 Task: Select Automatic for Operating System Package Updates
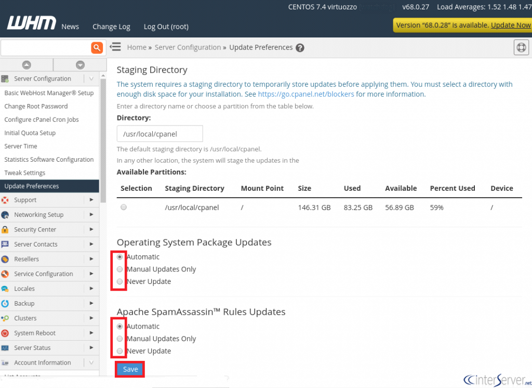120,257
